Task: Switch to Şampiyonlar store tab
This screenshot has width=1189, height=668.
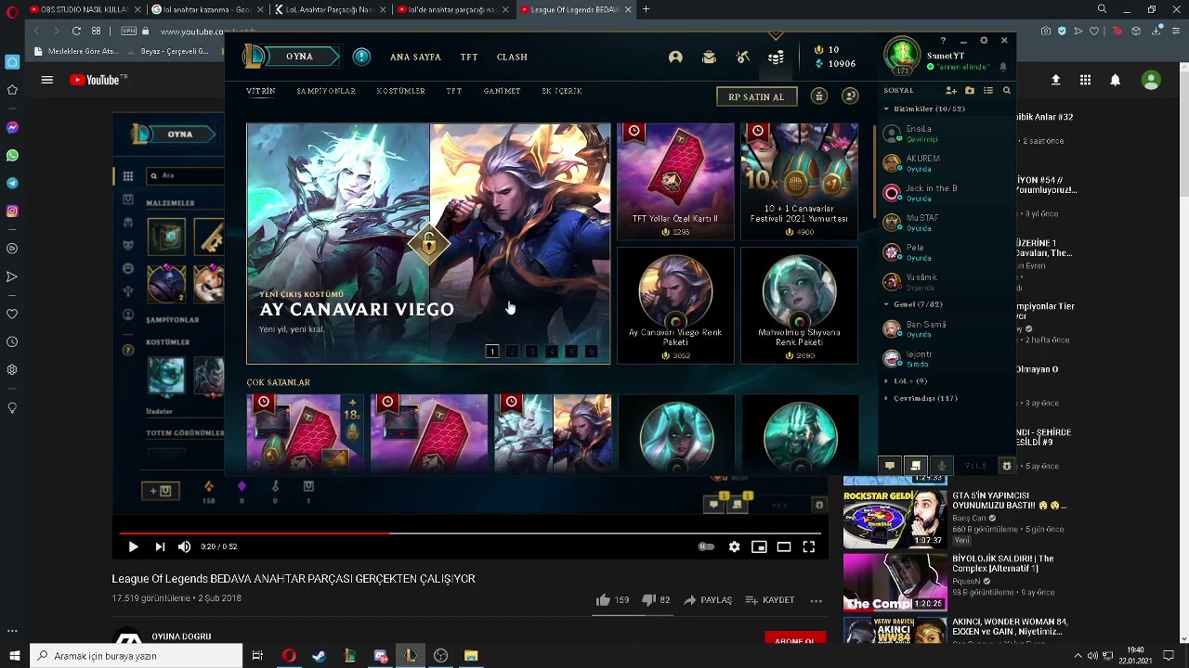Action: tap(326, 91)
